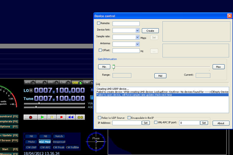Stop playback with the red square button
The image size is (233, 155).
pyautogui.click(x=61, y=117)
